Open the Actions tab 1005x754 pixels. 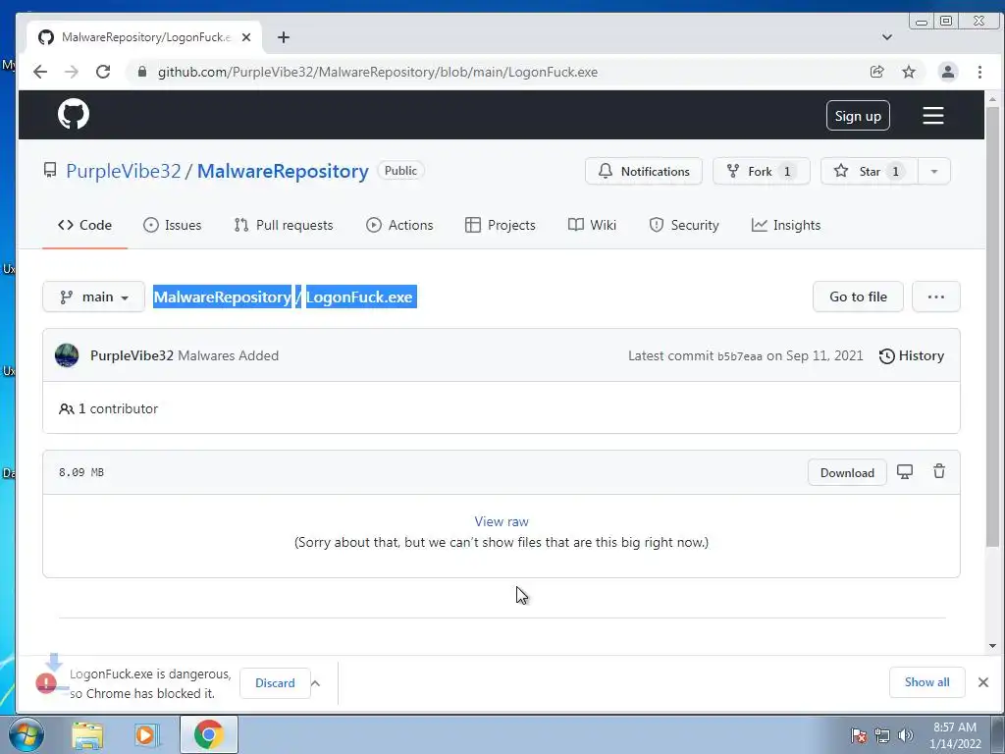tap(399, 225)
